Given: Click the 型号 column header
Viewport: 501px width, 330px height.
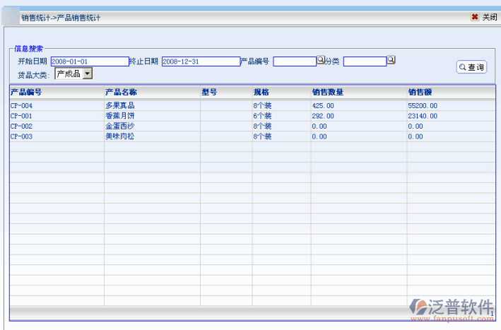Looking at the screenshot, I should (209, 93).
